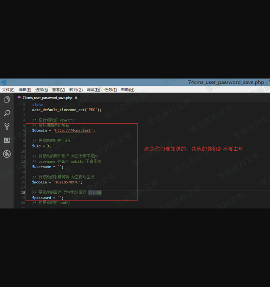
Task: Open the 查看(V) menu
Action: click(x=58, y=90)
